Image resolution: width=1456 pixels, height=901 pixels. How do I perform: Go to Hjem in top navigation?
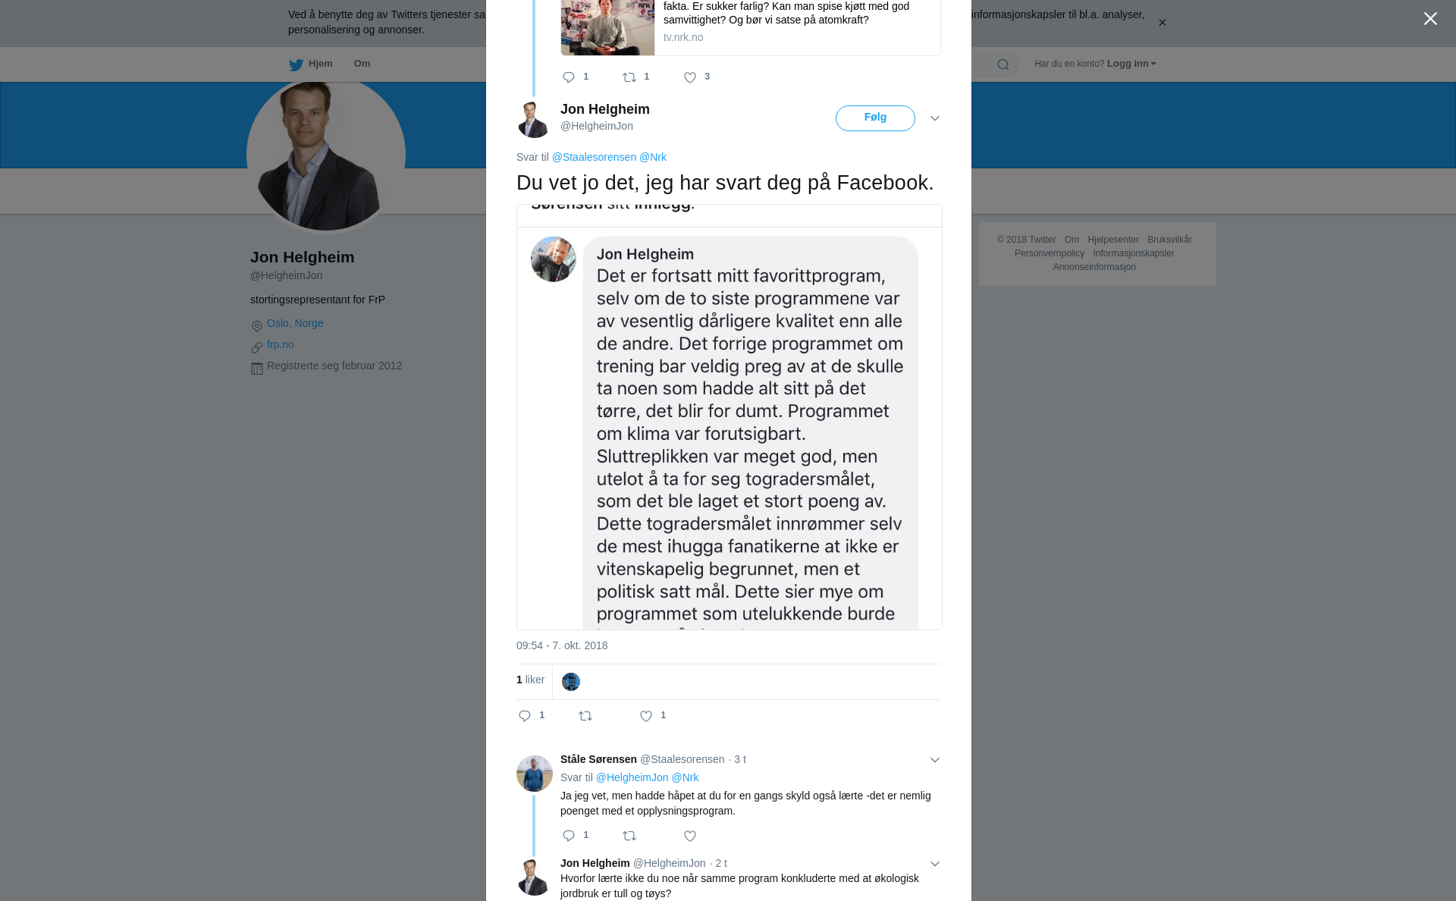pos(311,64)
